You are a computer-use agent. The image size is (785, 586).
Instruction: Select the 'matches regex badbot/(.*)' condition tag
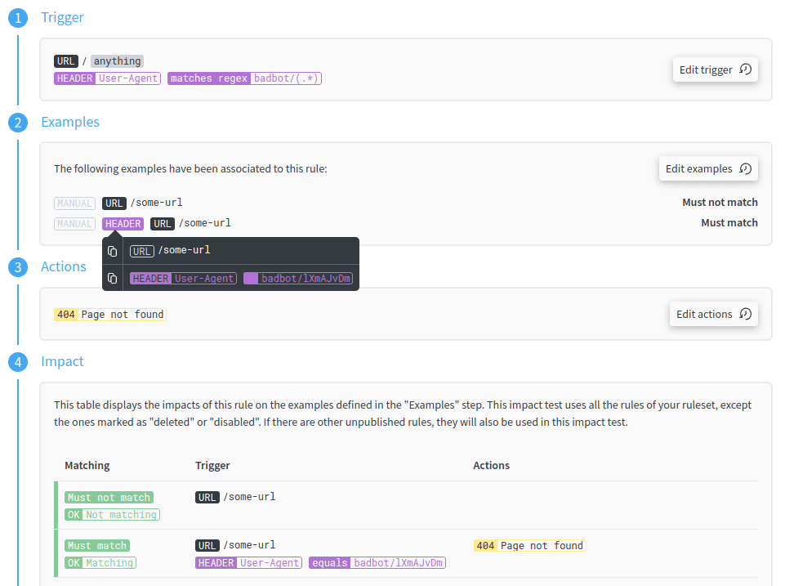(244, 78)
